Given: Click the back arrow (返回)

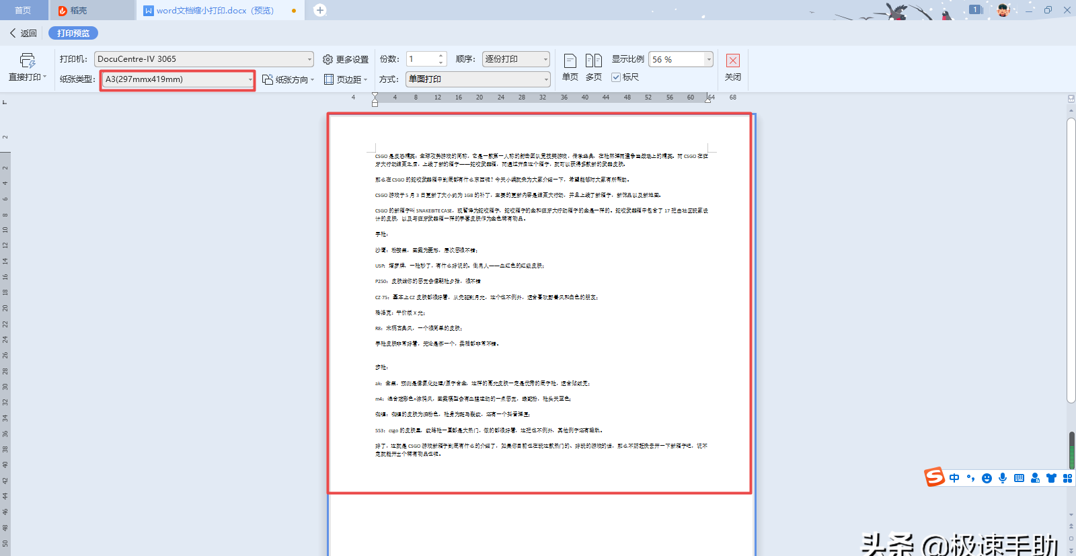Looking at the screenshot, I should (x=23, y=33).
